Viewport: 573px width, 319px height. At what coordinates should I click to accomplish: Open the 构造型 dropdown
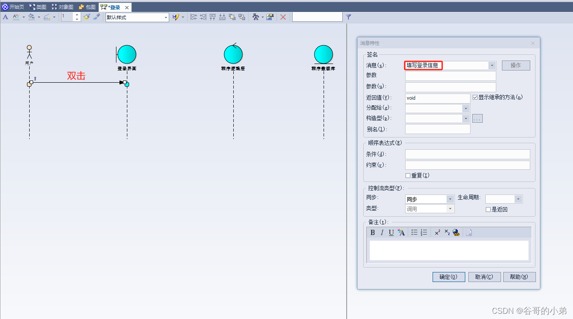point(466,118)
